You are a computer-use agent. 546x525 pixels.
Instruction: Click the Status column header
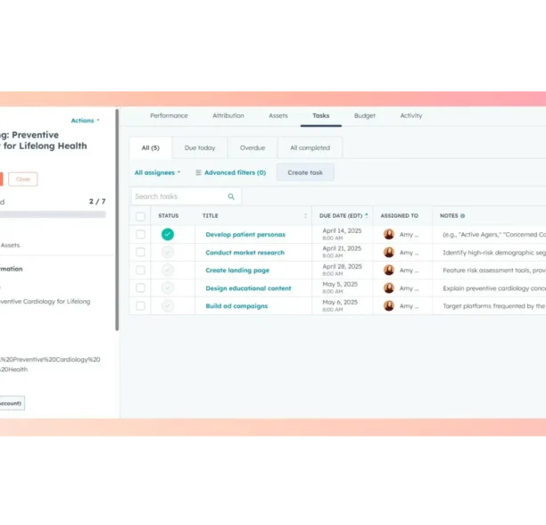[x=169, y=216]
